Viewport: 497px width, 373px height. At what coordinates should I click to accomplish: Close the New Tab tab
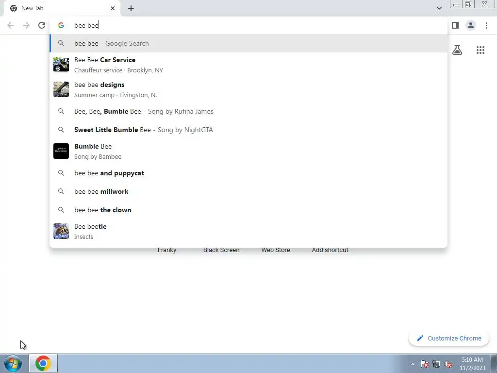tap(113, 8)
